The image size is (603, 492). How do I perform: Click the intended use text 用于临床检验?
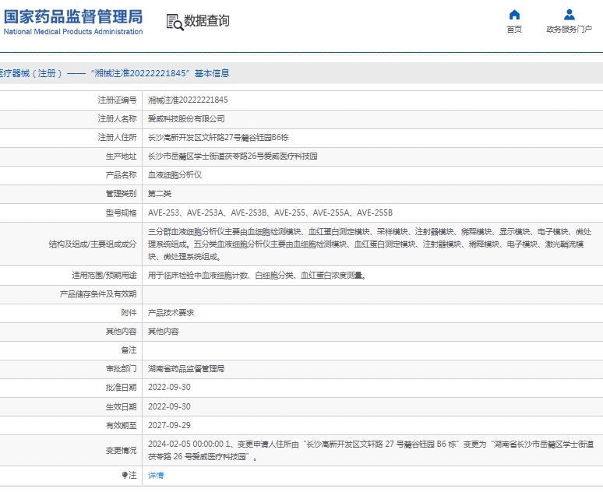point(256,276)
